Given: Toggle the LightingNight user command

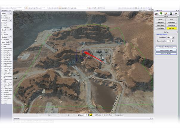Looking at the screenshot, I should point(7,55).
